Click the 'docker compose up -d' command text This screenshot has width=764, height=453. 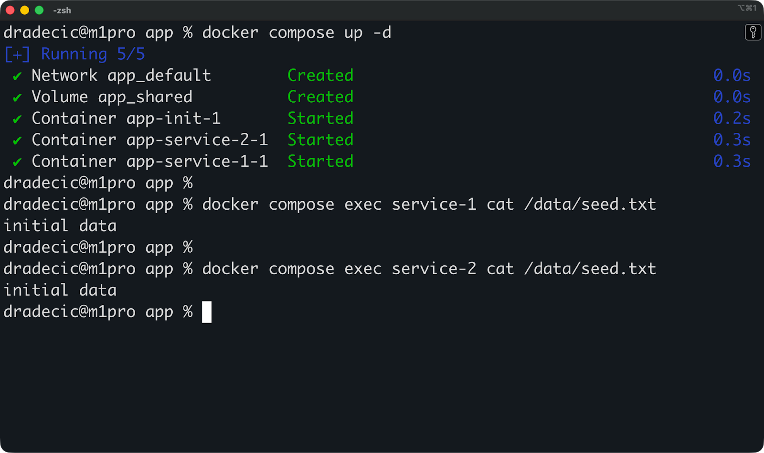(x=297, y=32)
